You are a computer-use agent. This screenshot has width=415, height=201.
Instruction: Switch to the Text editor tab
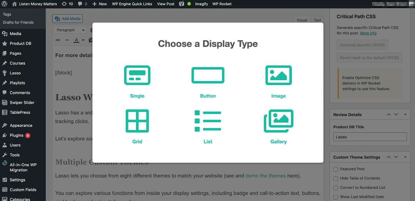[317, 20]
